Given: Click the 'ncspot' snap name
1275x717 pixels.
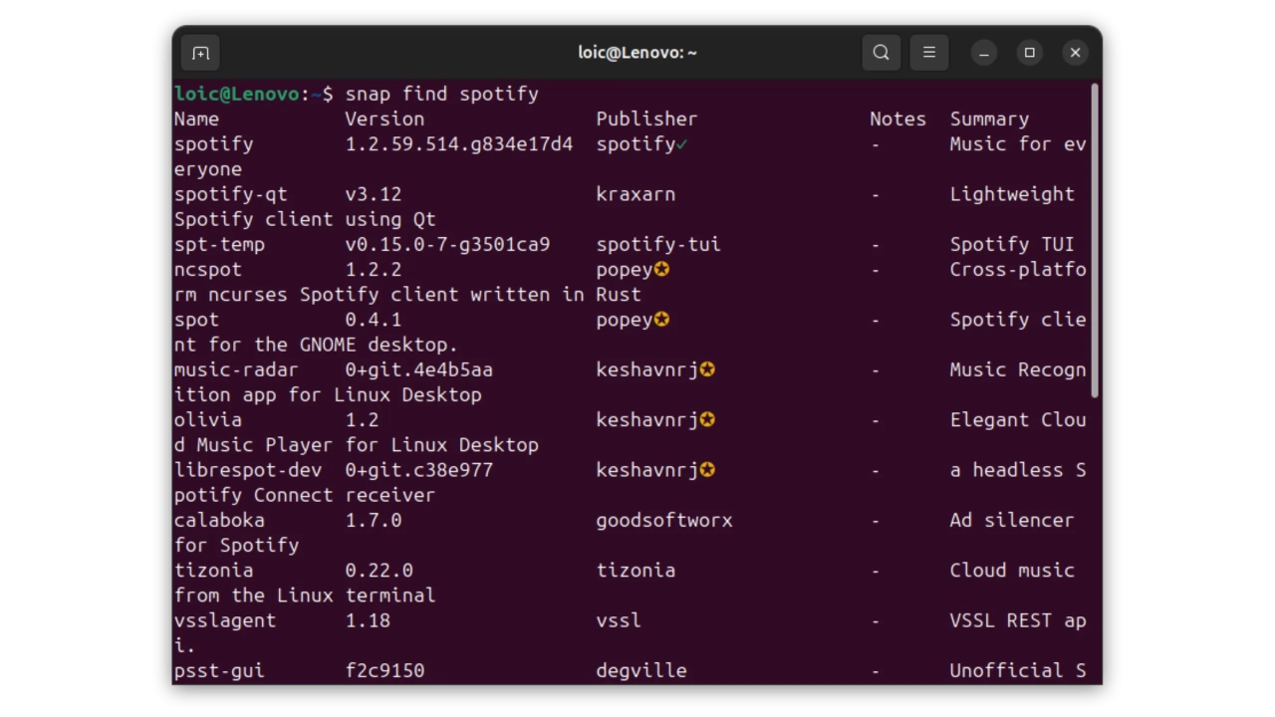Looking at the screenshot, I should pyautogui.click(x=208, y=270).
